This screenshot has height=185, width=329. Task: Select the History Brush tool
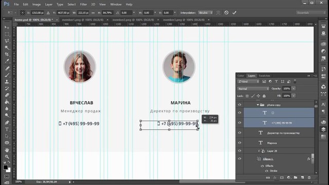(7, 88)
